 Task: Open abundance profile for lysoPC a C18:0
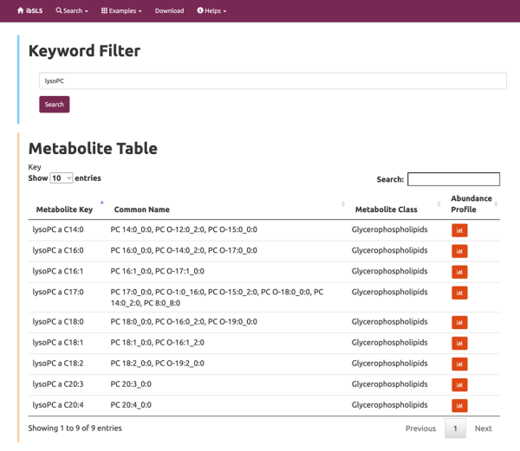point(459,323)
